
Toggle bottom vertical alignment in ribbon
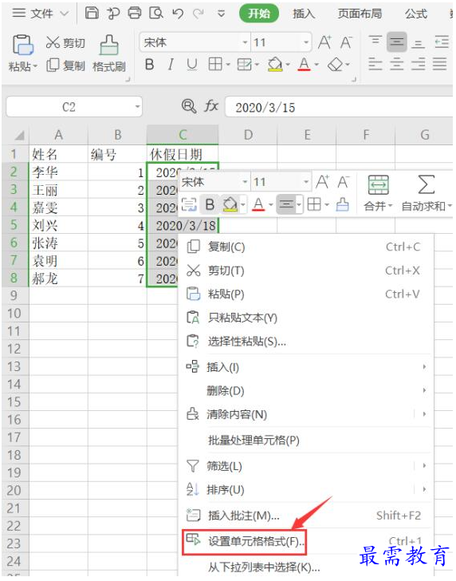pos(419,43)
